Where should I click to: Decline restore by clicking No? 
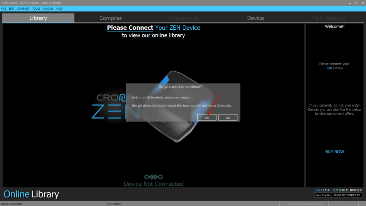pyautogui.click(x=228, y=117)
